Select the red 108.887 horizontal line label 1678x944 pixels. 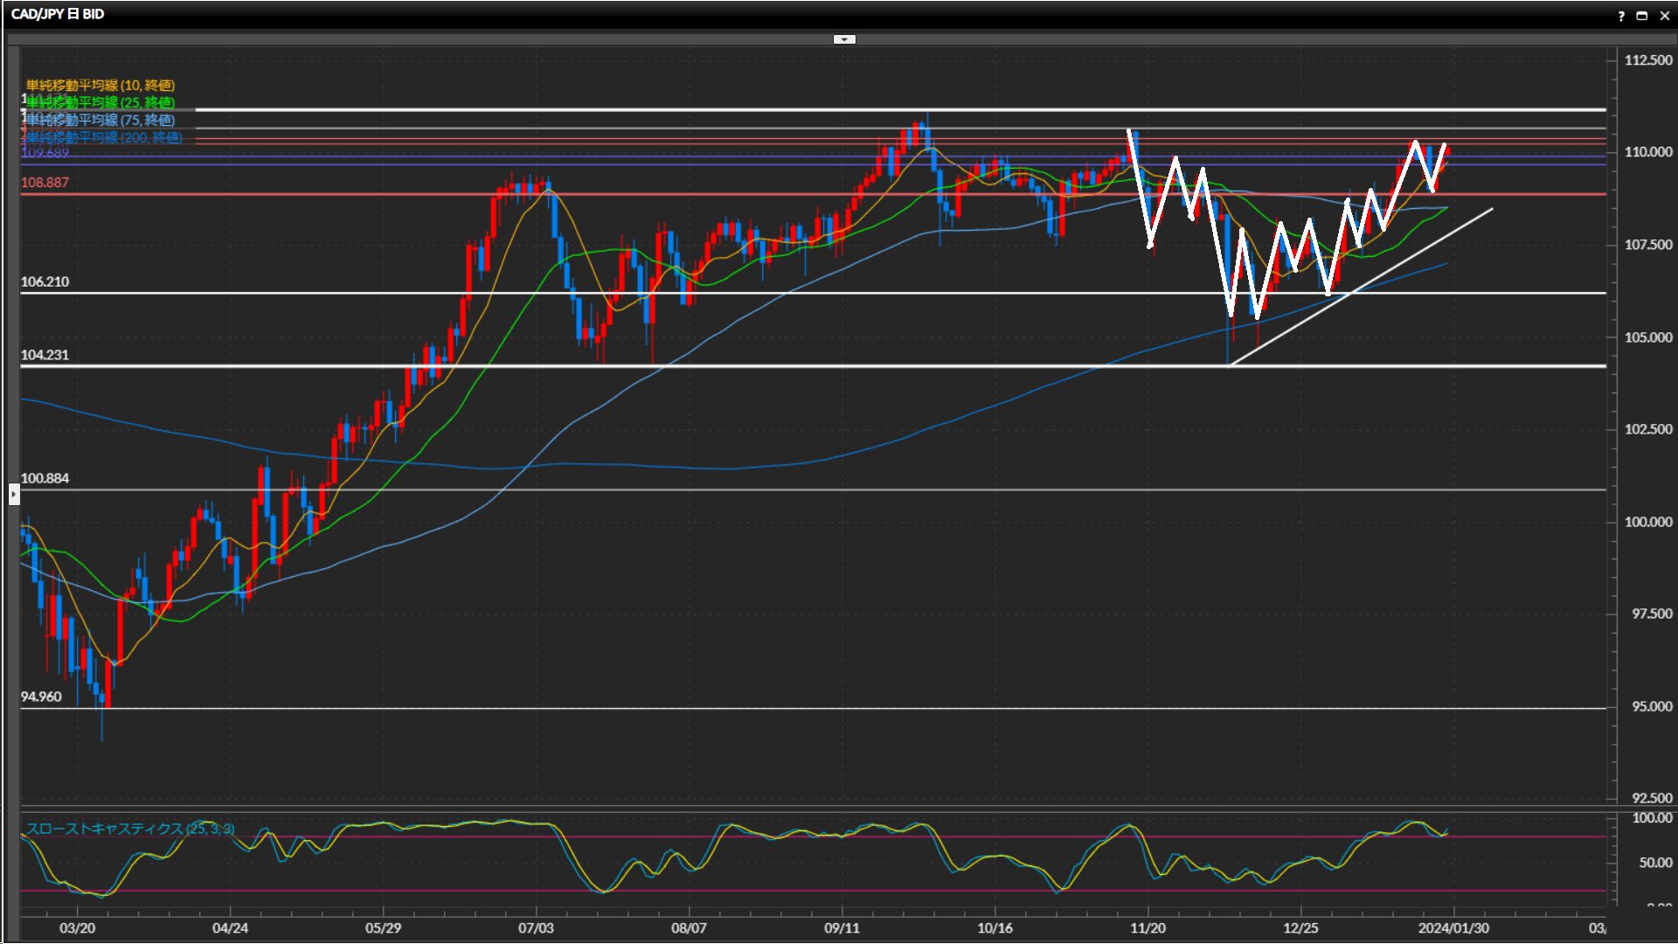[45, 183]
